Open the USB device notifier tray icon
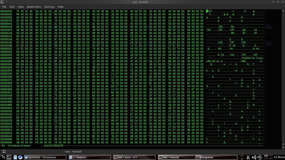Screen dimensions: 285x160 260,157
